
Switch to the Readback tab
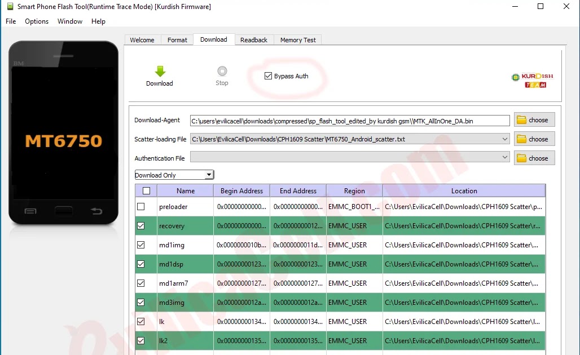click(x=254, y=40)
